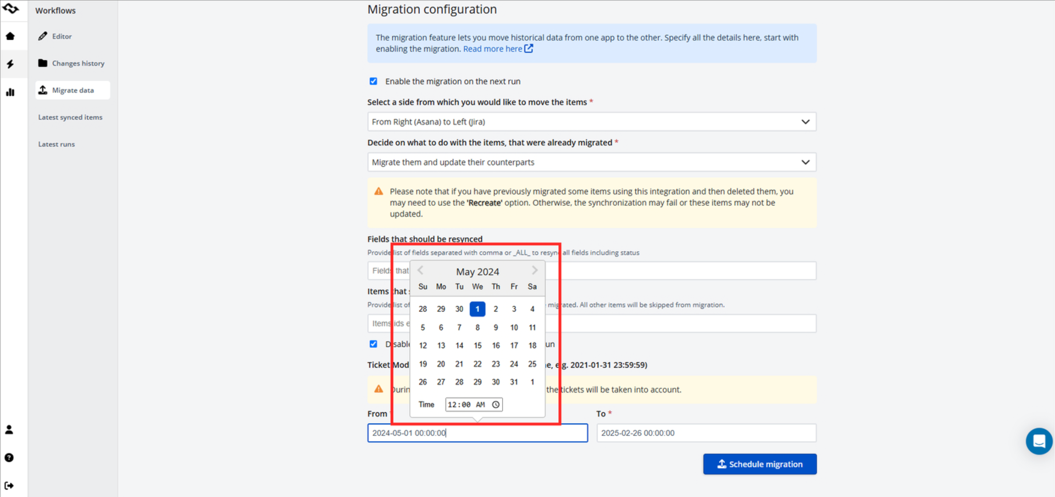This screenshot has width=1055, height=497.
Task: Click the user profile icon
Action: click(x=9, y=429)
